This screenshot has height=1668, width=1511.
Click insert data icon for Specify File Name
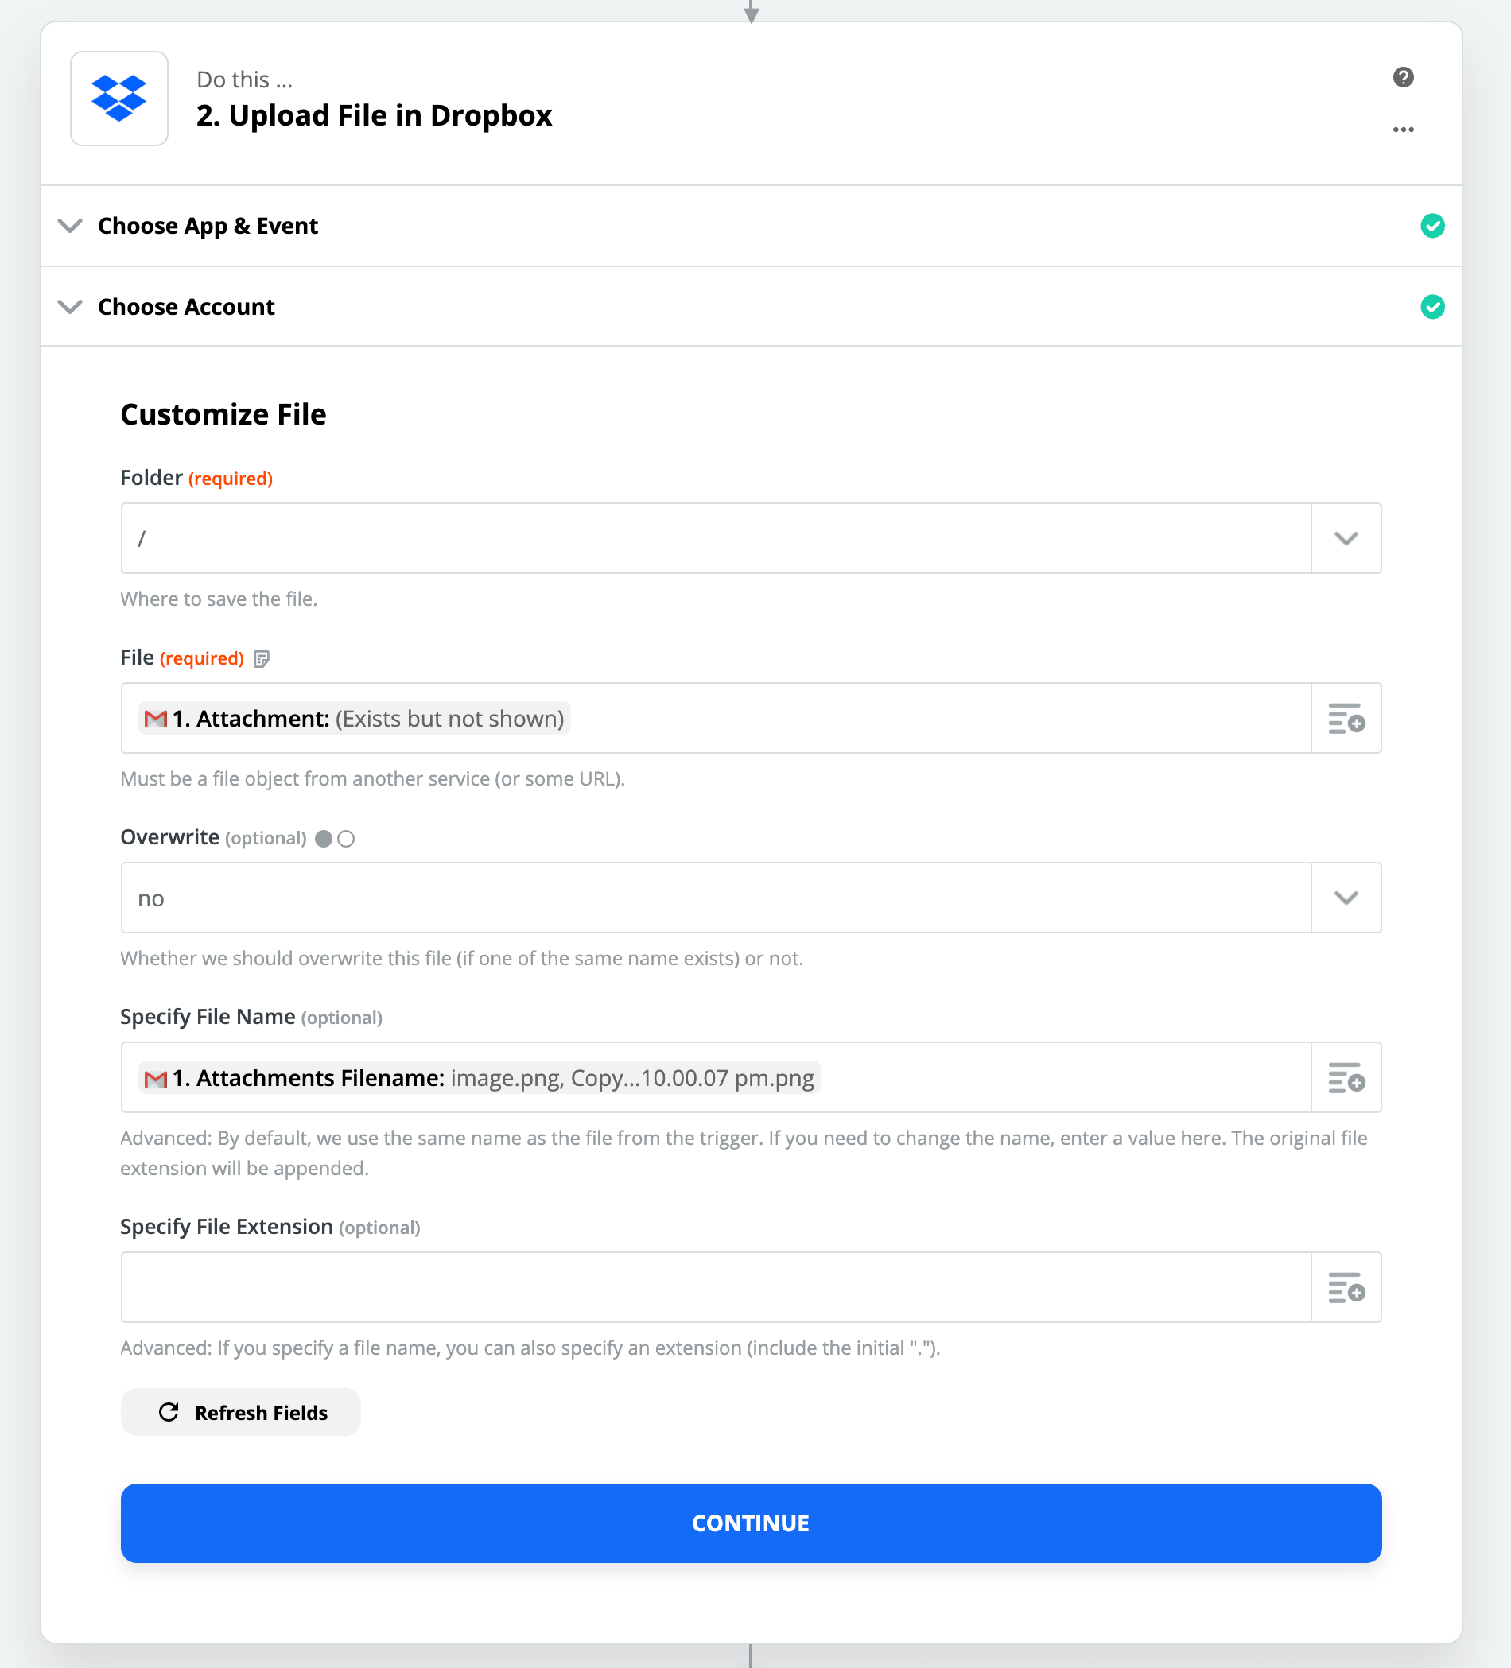click(1346, 1077)
